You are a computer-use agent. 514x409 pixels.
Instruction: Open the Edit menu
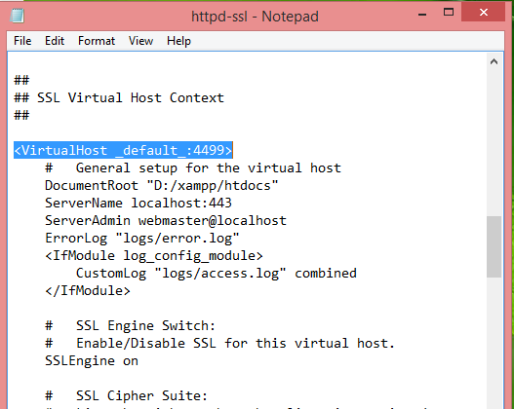[55, 41]
